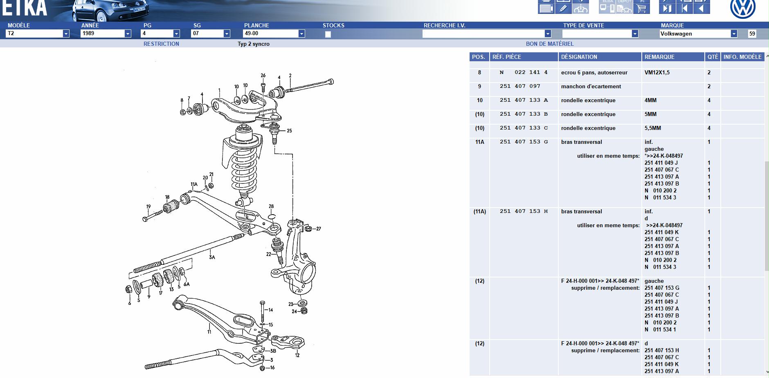Click the parts list scrollbar thumb
Viewport: 769px width, 378px height.
767,216
